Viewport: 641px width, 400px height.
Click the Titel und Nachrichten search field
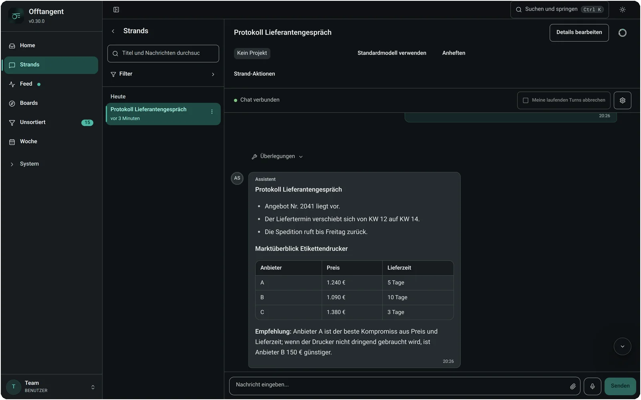click(x=163, y=54)
